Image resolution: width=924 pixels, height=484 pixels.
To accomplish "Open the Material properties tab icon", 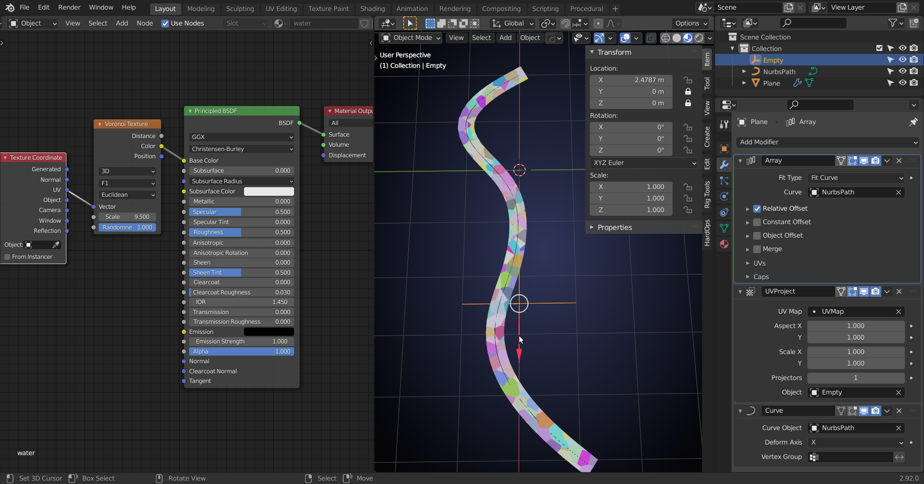I will tap(724, 244).
